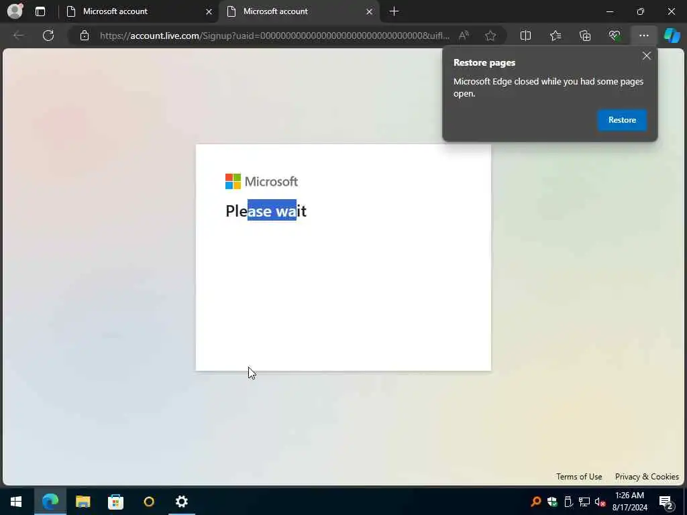
Task: Open Terms of Use link
Action: [x=579, y=477]
